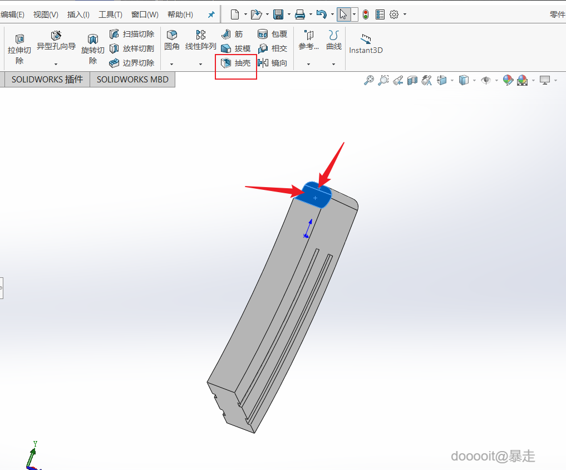
Task: Click the 圆角 fillet tool
Action: (172, 41)
